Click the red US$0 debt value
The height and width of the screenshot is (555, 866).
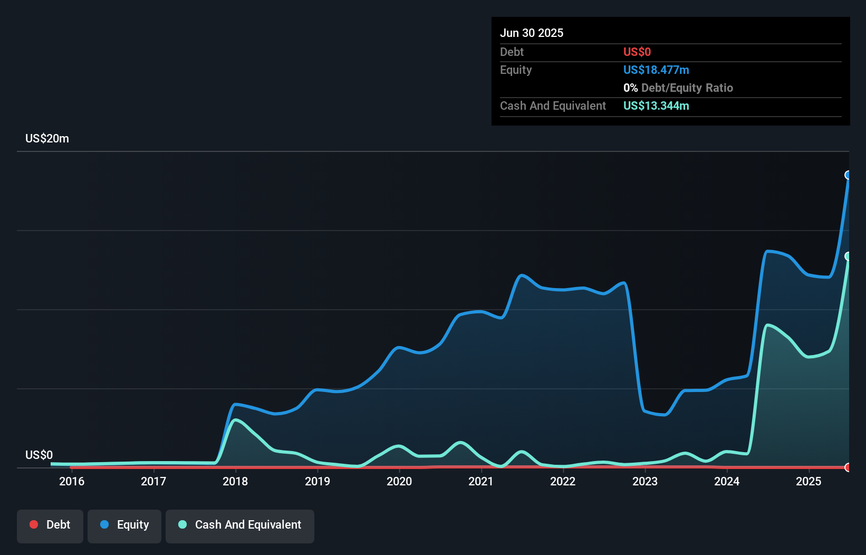pos(637,52)
